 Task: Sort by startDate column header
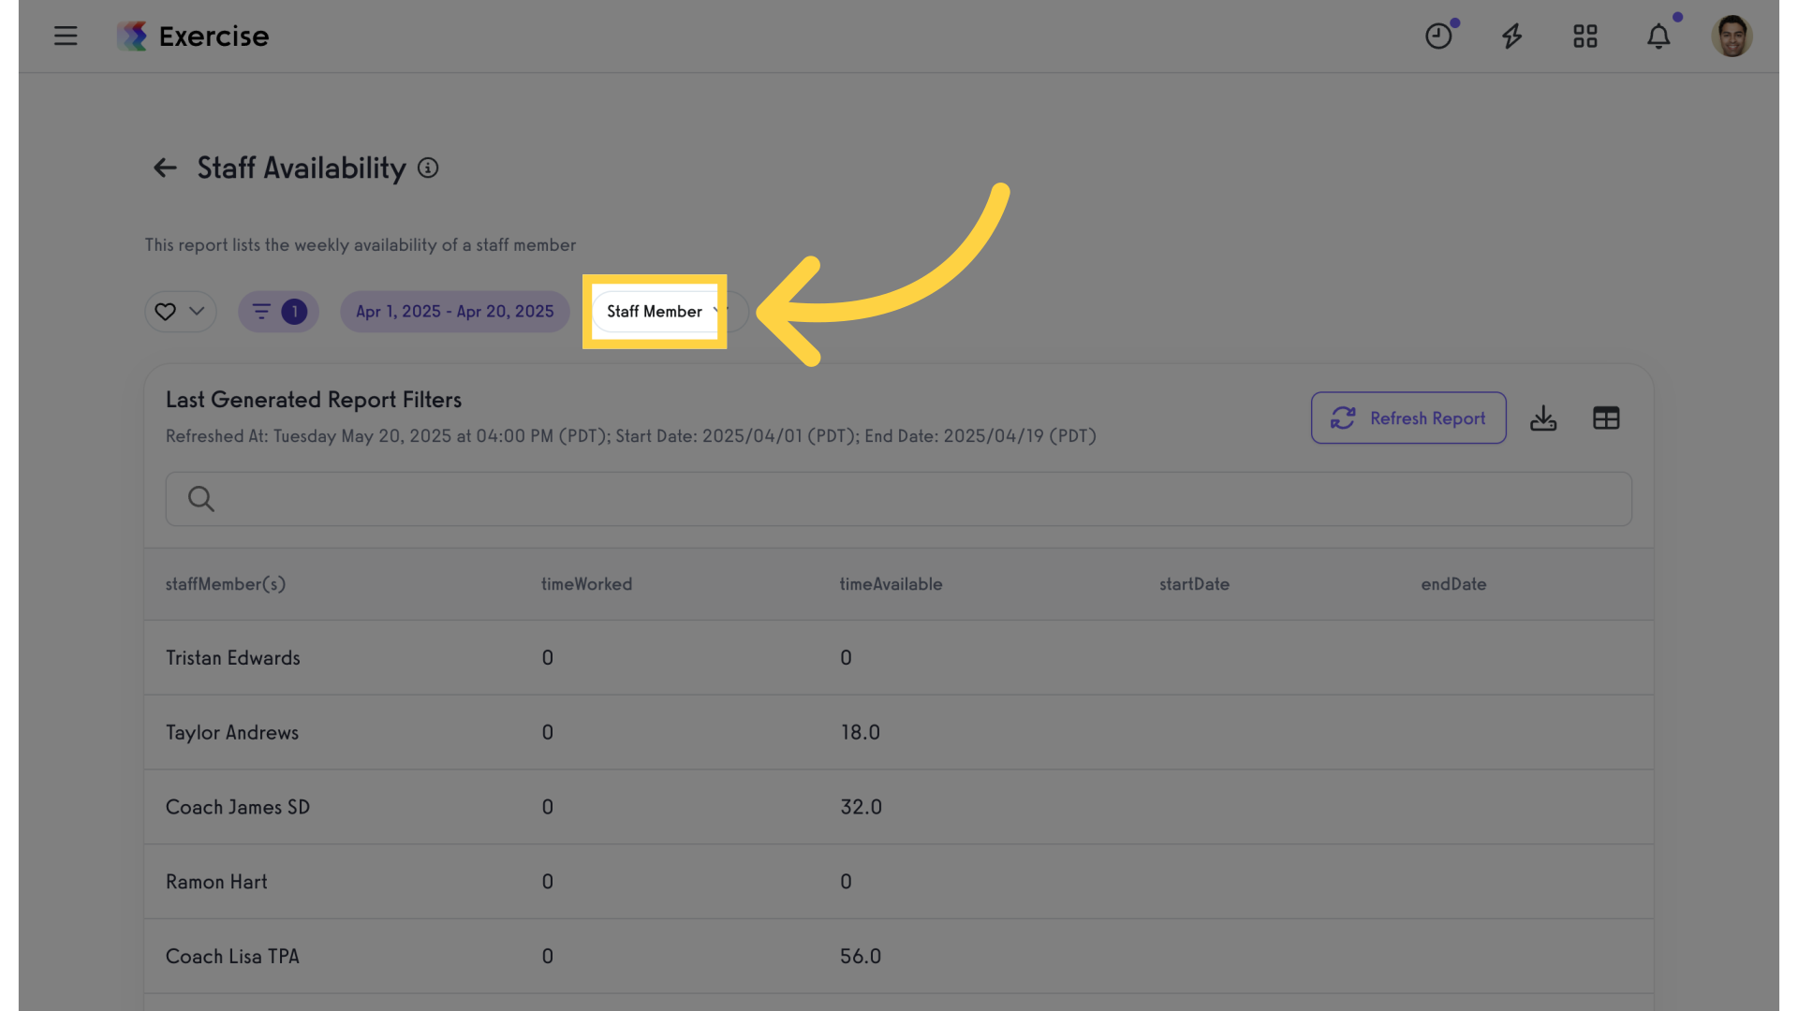pyautogui.click(x=1195, y=584)
